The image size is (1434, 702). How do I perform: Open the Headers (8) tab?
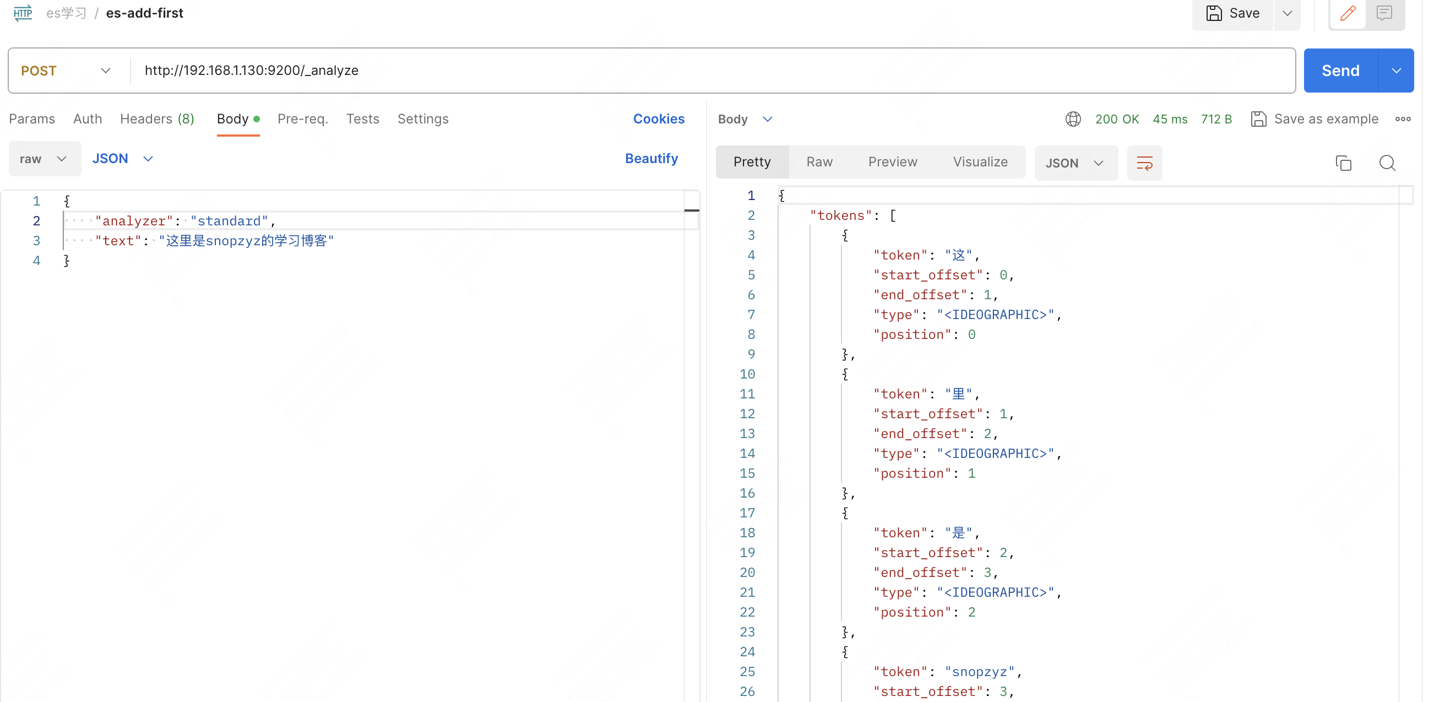coord(157,118)
